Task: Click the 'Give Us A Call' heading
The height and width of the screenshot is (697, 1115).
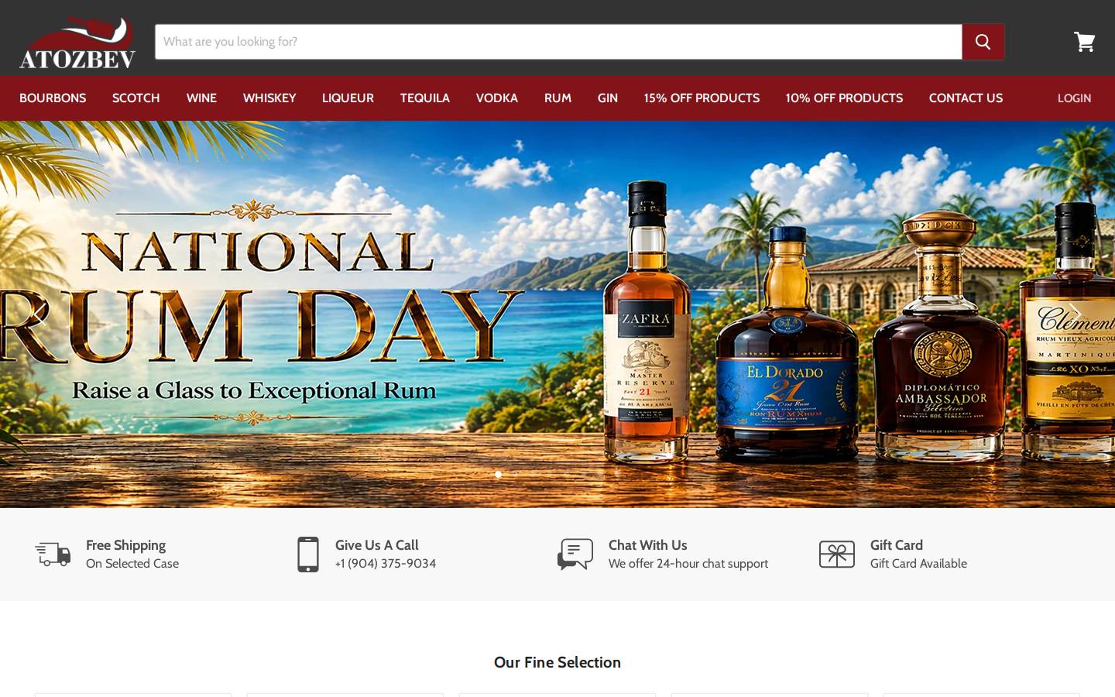Action: point(377,545)
